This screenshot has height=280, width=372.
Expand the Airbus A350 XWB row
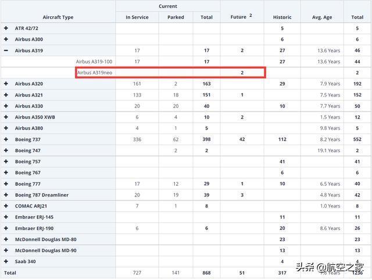6,117
